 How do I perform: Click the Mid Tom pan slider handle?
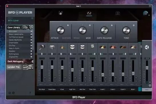82,54
